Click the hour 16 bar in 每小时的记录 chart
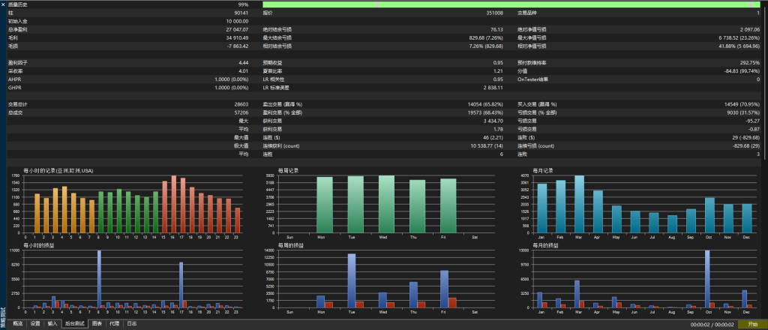Viewport: 768px width, 330px height. pos(174,205)
